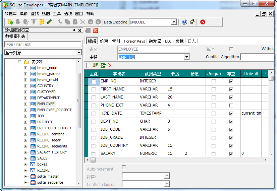Open the 主键 EMP_NO dropdown

click(187, 57)
